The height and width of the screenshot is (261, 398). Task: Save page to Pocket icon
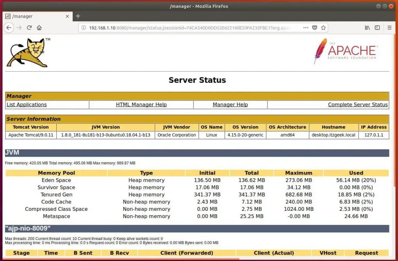(314, 28)
